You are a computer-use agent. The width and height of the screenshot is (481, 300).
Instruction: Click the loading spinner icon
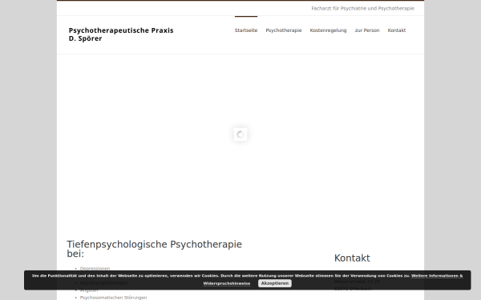pos(240,134)
